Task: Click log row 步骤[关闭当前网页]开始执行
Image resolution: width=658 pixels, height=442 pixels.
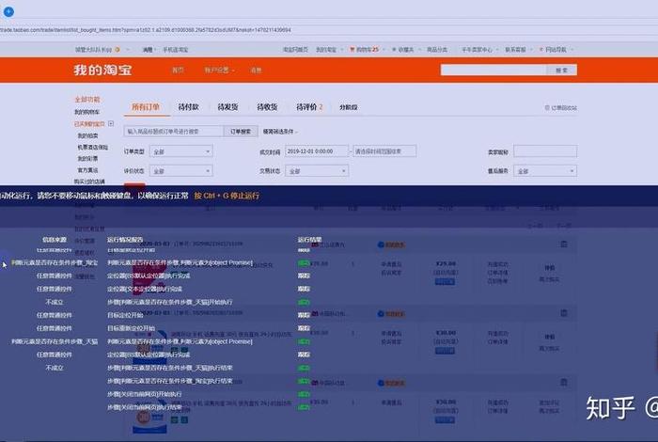Action: tap(145, 394)
